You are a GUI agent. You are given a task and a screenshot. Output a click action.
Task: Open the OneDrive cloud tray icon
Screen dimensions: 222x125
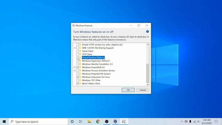pos(186,122)
